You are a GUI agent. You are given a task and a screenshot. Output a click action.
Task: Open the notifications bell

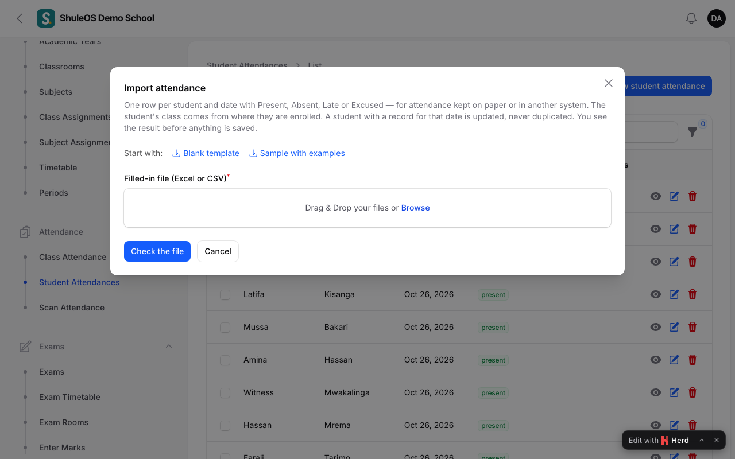click(x=691, y=18)
